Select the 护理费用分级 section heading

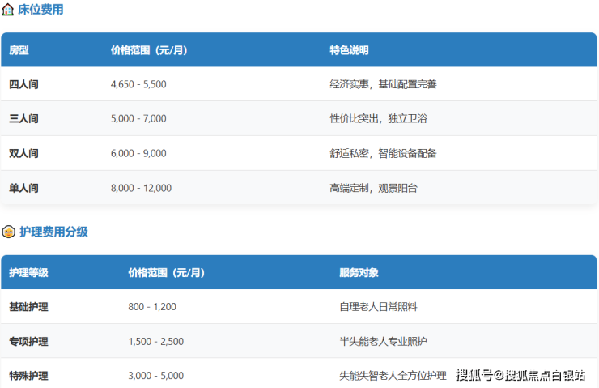coord(53,232)
